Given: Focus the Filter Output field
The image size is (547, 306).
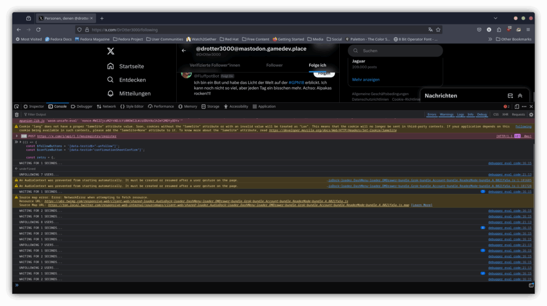Looking at the screenshot, I should pyautogui.click(x=223, y=115).
